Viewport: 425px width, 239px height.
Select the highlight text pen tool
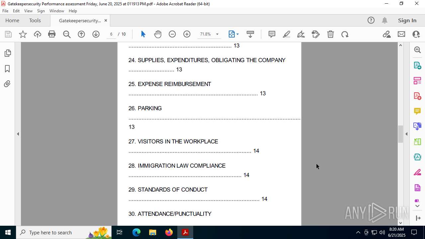(x=287, y=34)
